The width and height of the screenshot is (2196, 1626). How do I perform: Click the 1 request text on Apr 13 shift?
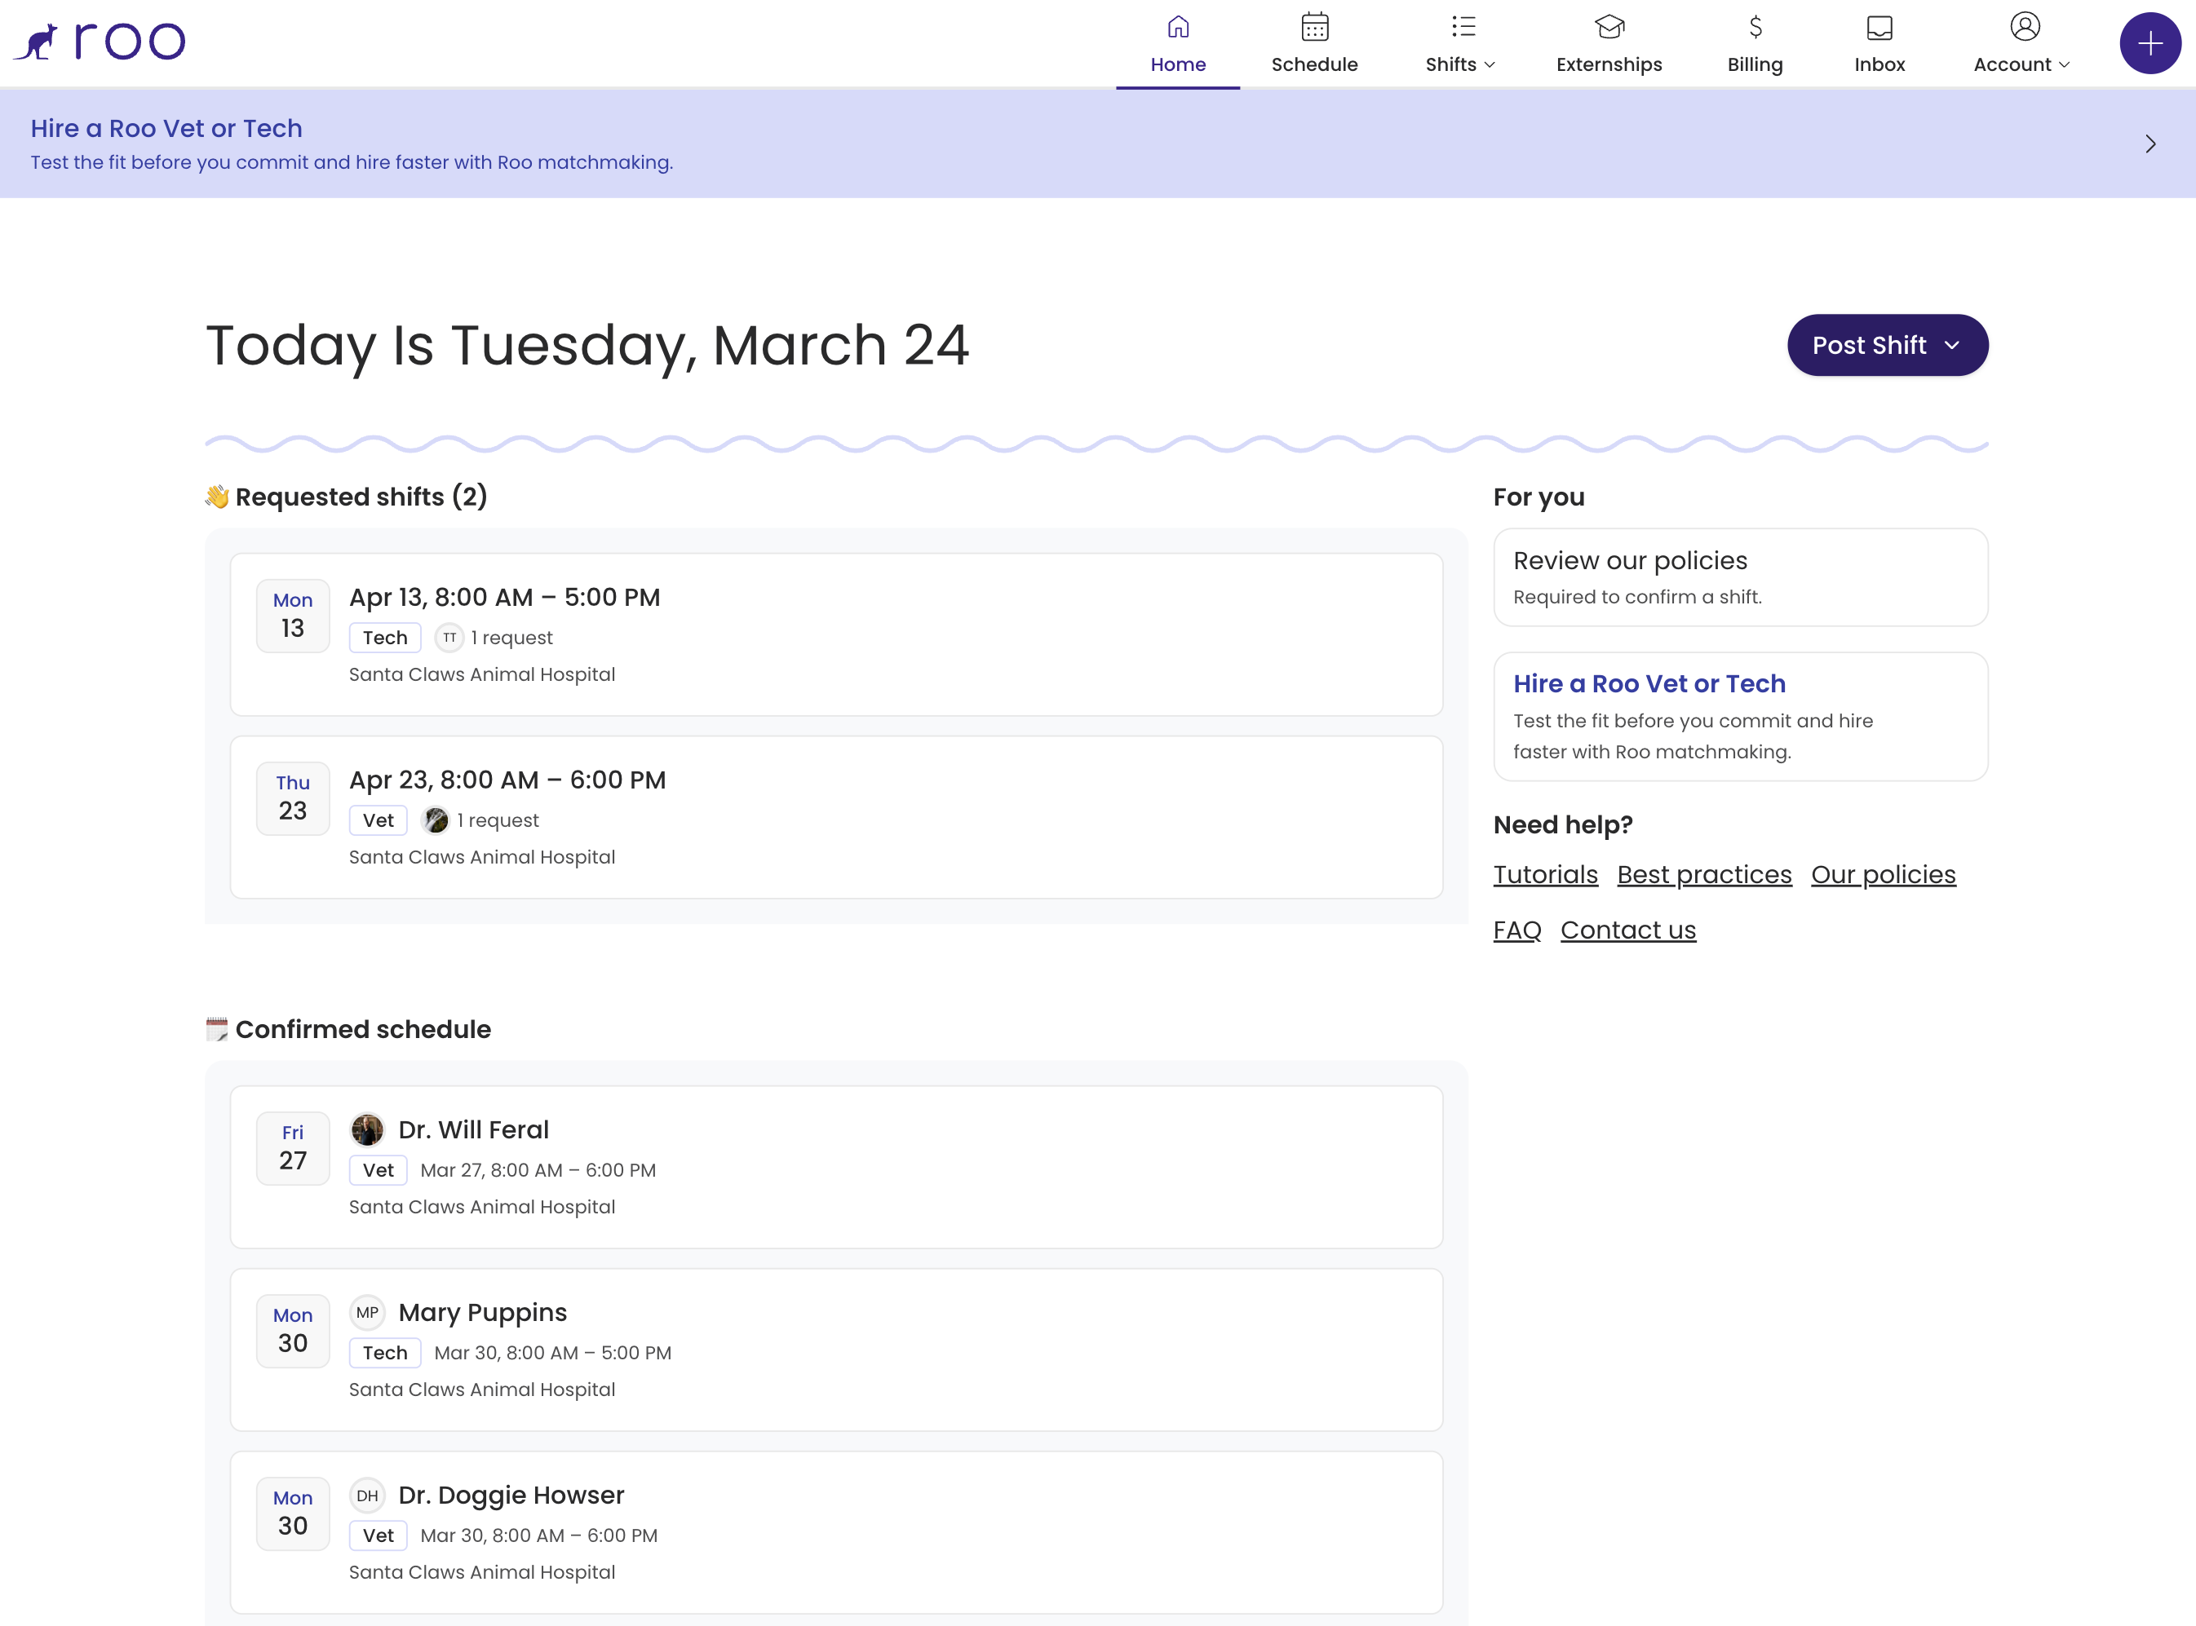pos(511,638)
